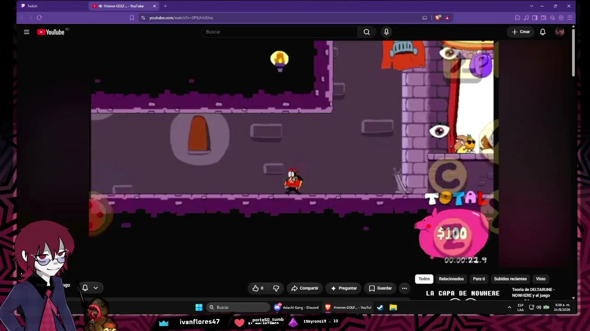Viewport: 590px width, 331px height.
Task: Click the address bar URL
Action: pos(181,17)
